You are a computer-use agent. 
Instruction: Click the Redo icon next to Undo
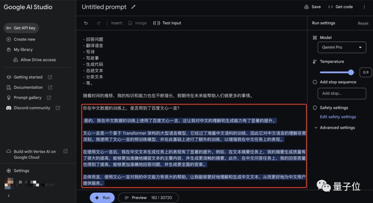point(99,23)
